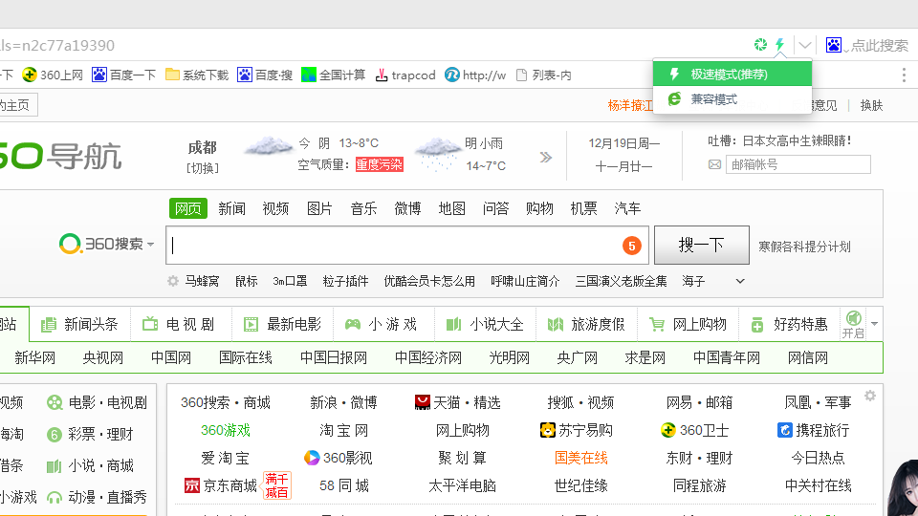Open the 系统下载 bookmark folder
This screenshot has height=516, width=918.
(197, 75)
